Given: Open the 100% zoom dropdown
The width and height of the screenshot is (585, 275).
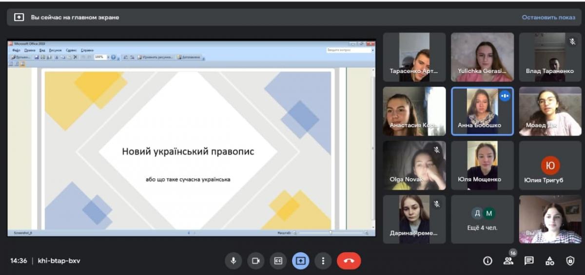Looking at the screenshot, I should click(x=109, y=57).
